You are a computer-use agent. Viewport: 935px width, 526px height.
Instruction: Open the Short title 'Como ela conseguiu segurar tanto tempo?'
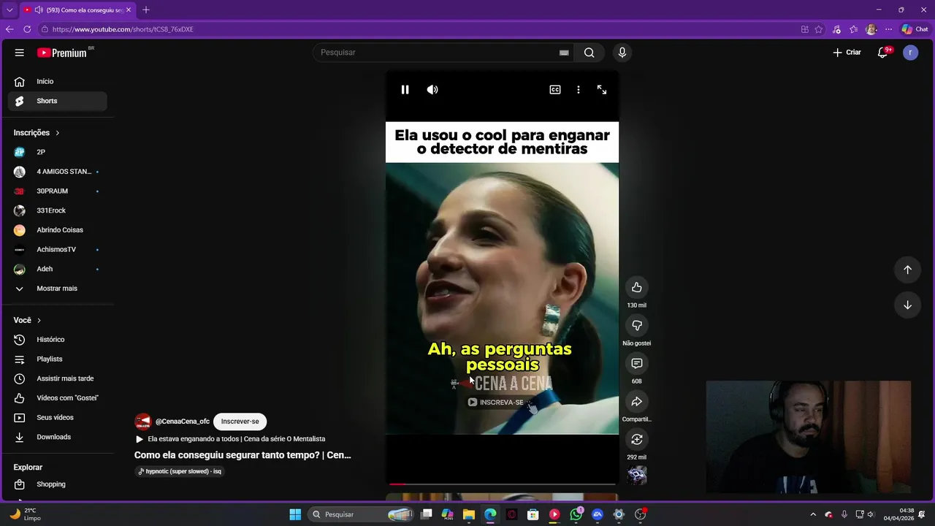tap(243, 454)
